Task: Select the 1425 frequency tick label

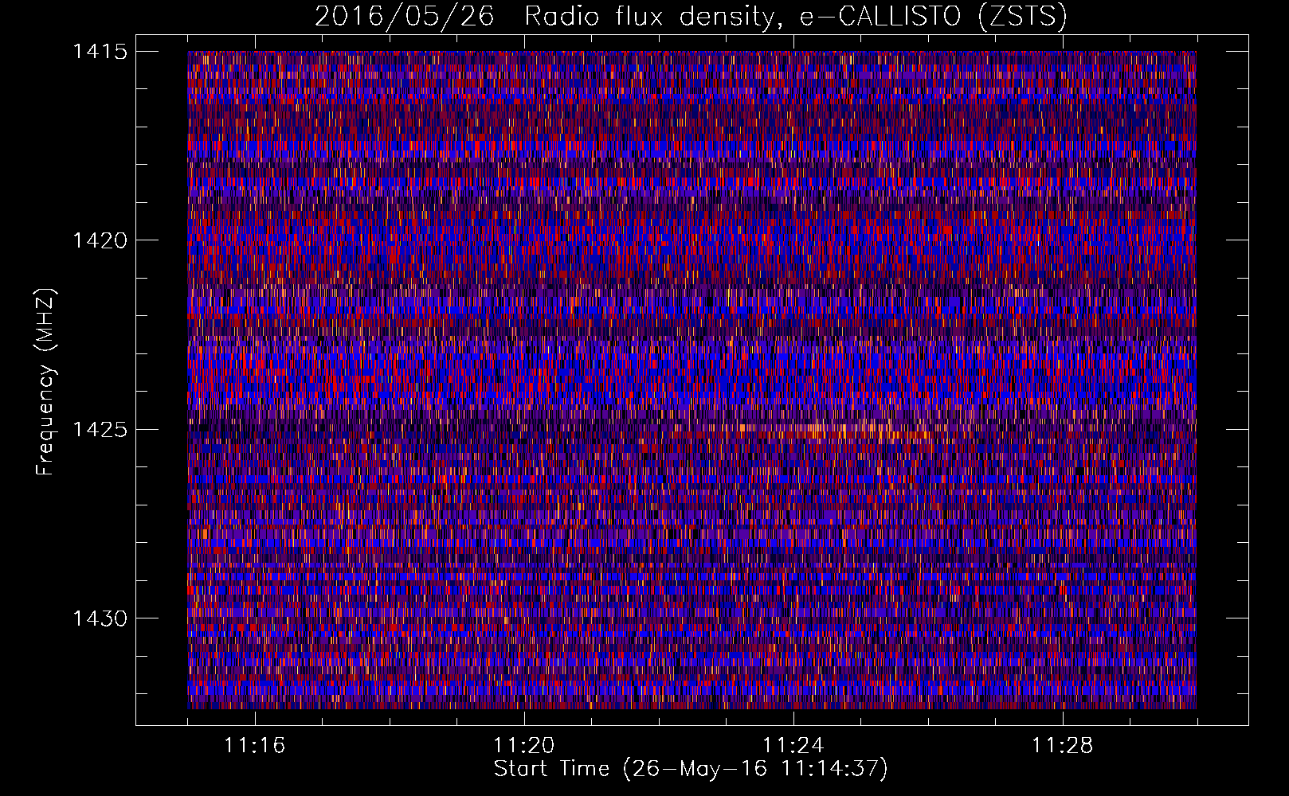Action: (100, 430)
